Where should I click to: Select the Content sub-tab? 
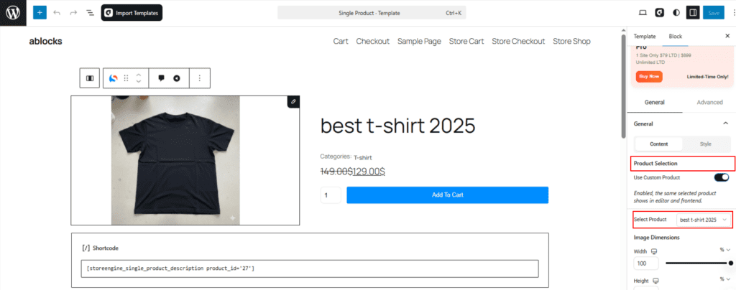[x=658, y=144]
